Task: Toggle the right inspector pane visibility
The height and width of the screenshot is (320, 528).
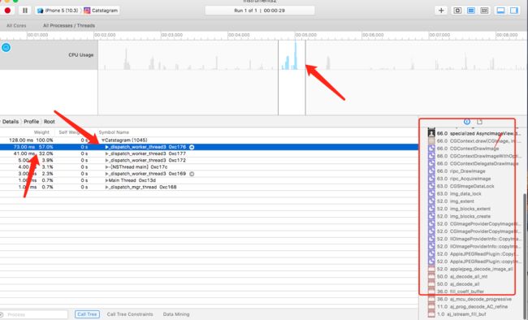Action: [514, 11]
